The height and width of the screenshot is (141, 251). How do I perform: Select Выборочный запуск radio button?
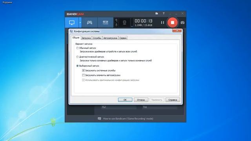click(78, 66)
